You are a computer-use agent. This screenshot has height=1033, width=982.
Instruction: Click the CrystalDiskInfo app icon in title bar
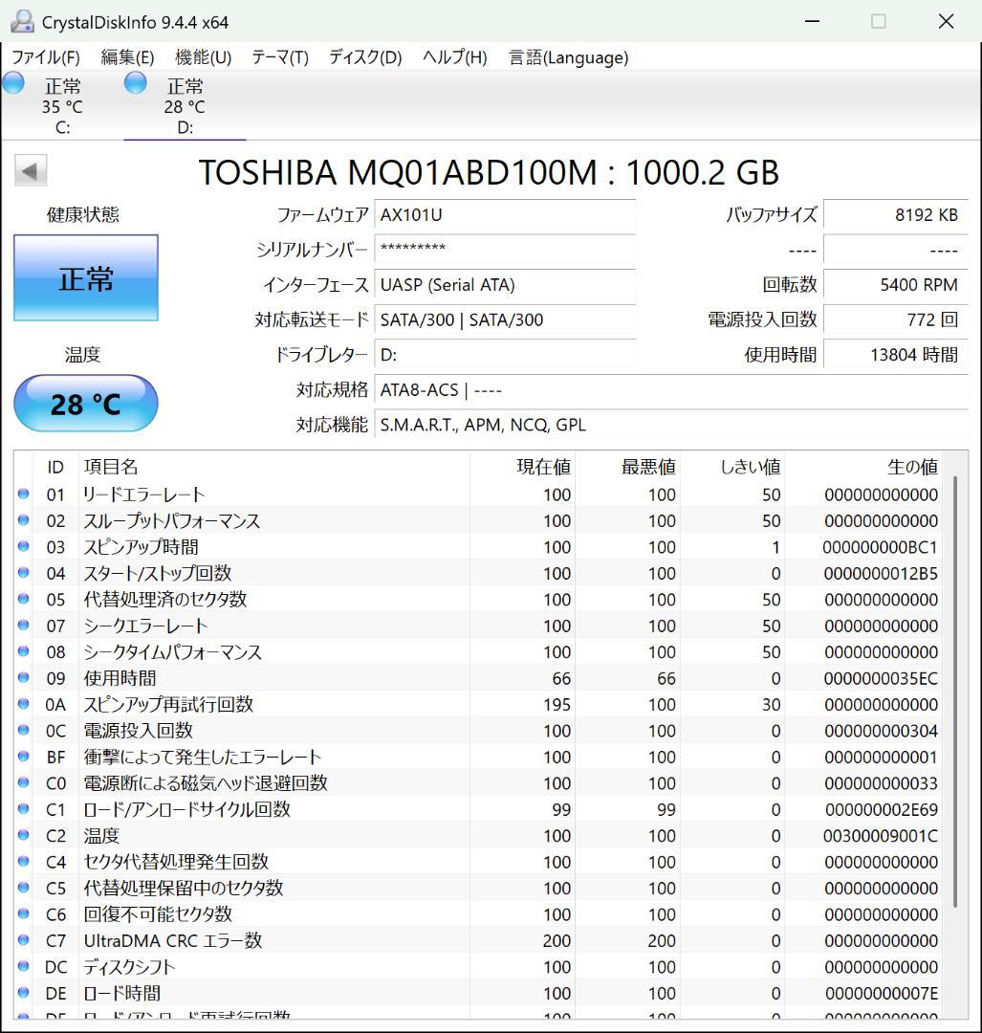(21, 20)
